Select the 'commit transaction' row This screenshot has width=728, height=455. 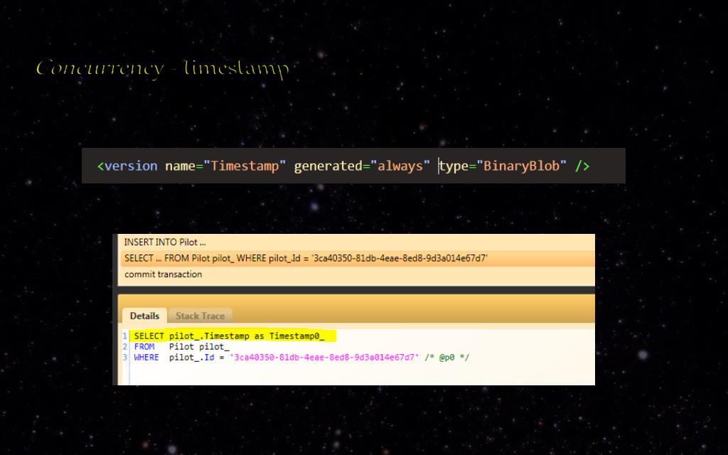tap(358, 274)
